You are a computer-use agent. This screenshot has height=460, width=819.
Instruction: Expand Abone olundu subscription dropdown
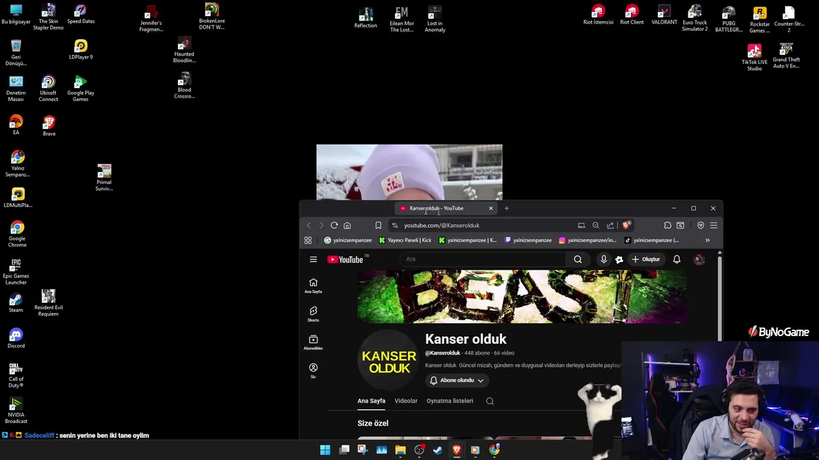coord(457,380)
